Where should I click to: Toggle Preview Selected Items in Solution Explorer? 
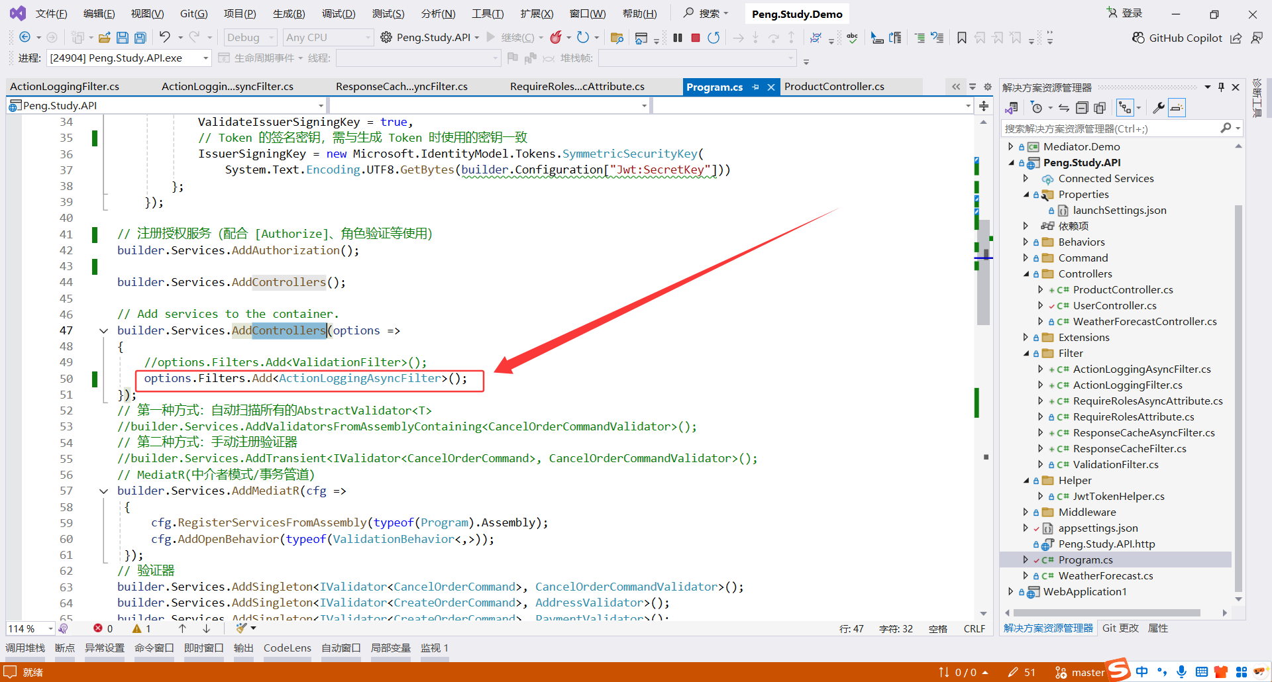pyautogui.click(x=1177, y=107)
